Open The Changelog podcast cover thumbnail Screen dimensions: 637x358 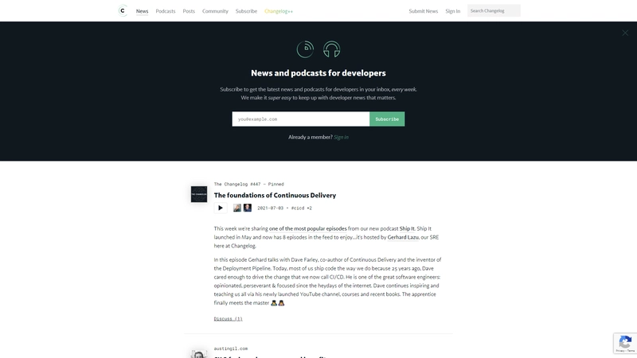(x=199, y=194)
